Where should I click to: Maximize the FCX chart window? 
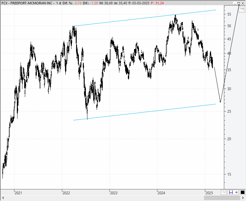tap(239, 3)
